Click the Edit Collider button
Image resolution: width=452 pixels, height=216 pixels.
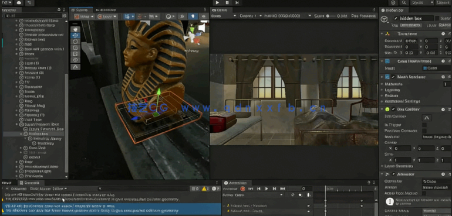[x=427, y=117]
